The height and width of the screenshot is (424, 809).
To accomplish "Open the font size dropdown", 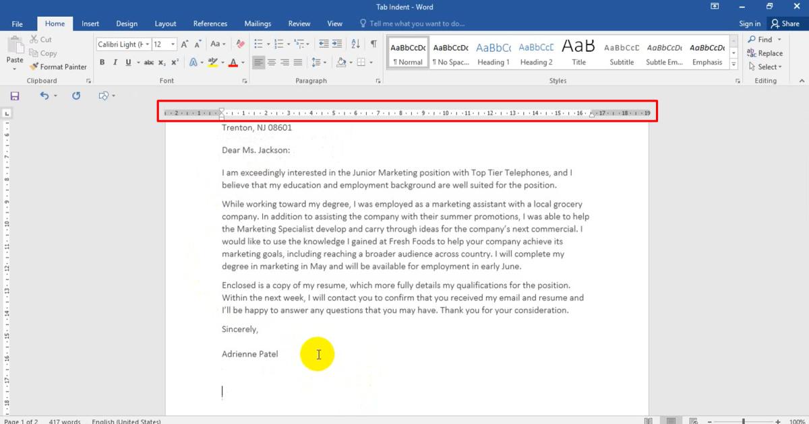I will click(x=173, y=44).
